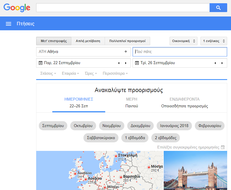The height and width of the screenshot is (190, 231).
Task: Click calendar icon beside Επιλέξτε συγκεκριμένες ημερομηνίες
Action: (223, 147)
